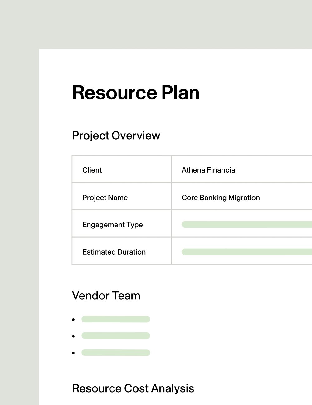Select the Resource Cost Analysis heading
The height and width of the screenshot is (405, 312).
click(x=133, y=388)
